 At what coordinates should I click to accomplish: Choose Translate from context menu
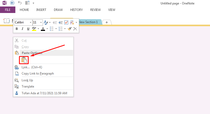click(28, 86)
